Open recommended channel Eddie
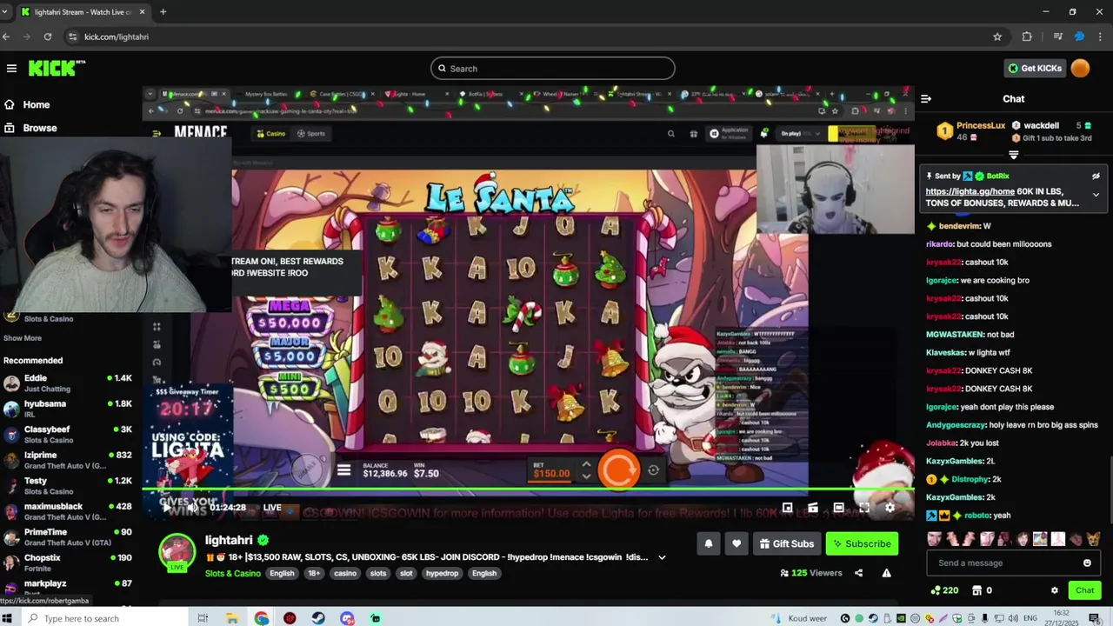The width and height of the screenshot is (1113, 626). point(68,383)
